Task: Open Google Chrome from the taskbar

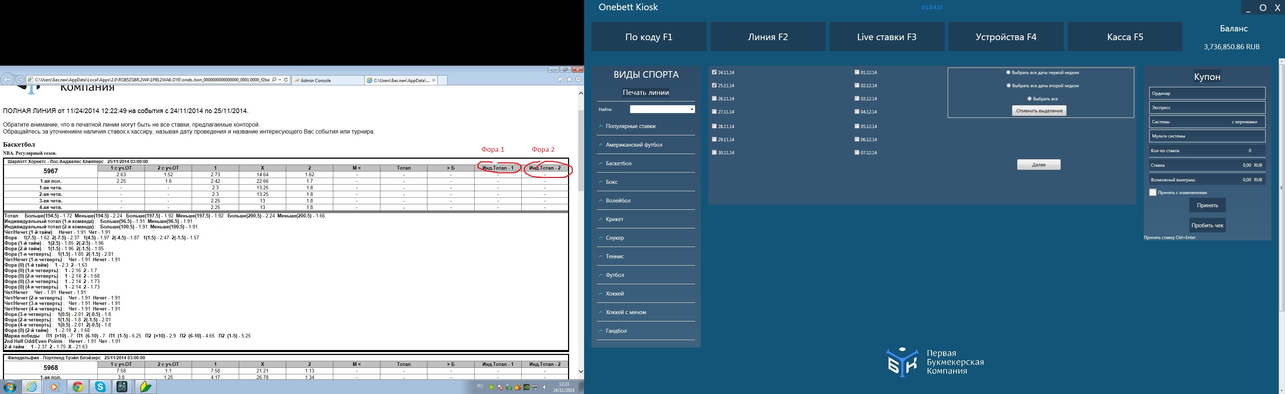Action: (77, 387)
